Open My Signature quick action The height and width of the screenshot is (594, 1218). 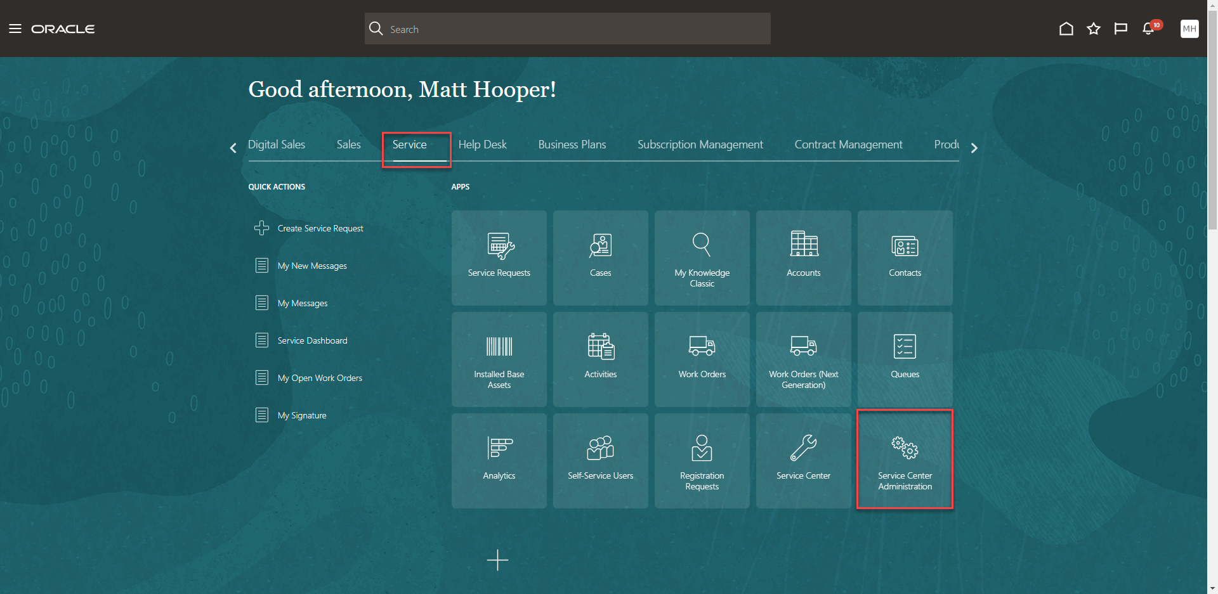(x=291, y=415)
